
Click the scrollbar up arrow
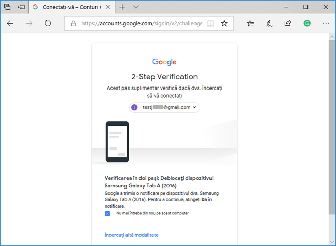[332, 37]
